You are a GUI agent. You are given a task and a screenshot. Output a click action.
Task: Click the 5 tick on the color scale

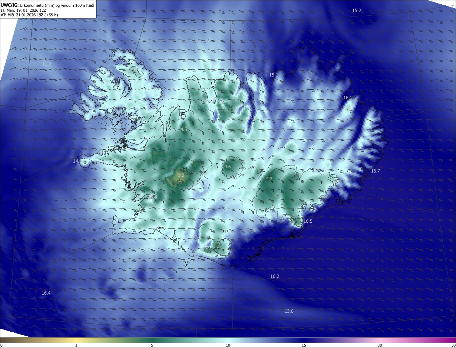(x=152, y=346)
